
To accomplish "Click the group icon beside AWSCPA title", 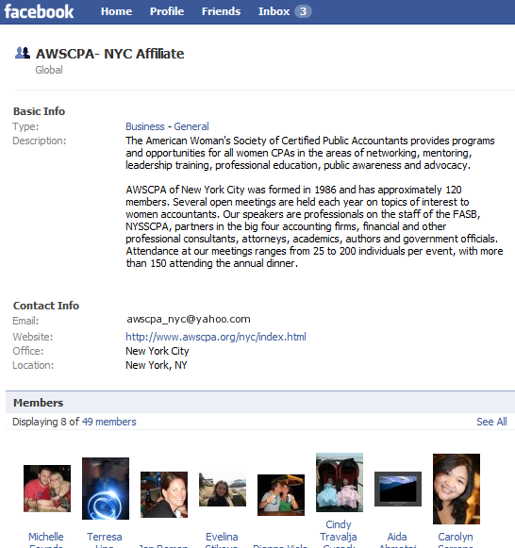I will tap(23, 53).
